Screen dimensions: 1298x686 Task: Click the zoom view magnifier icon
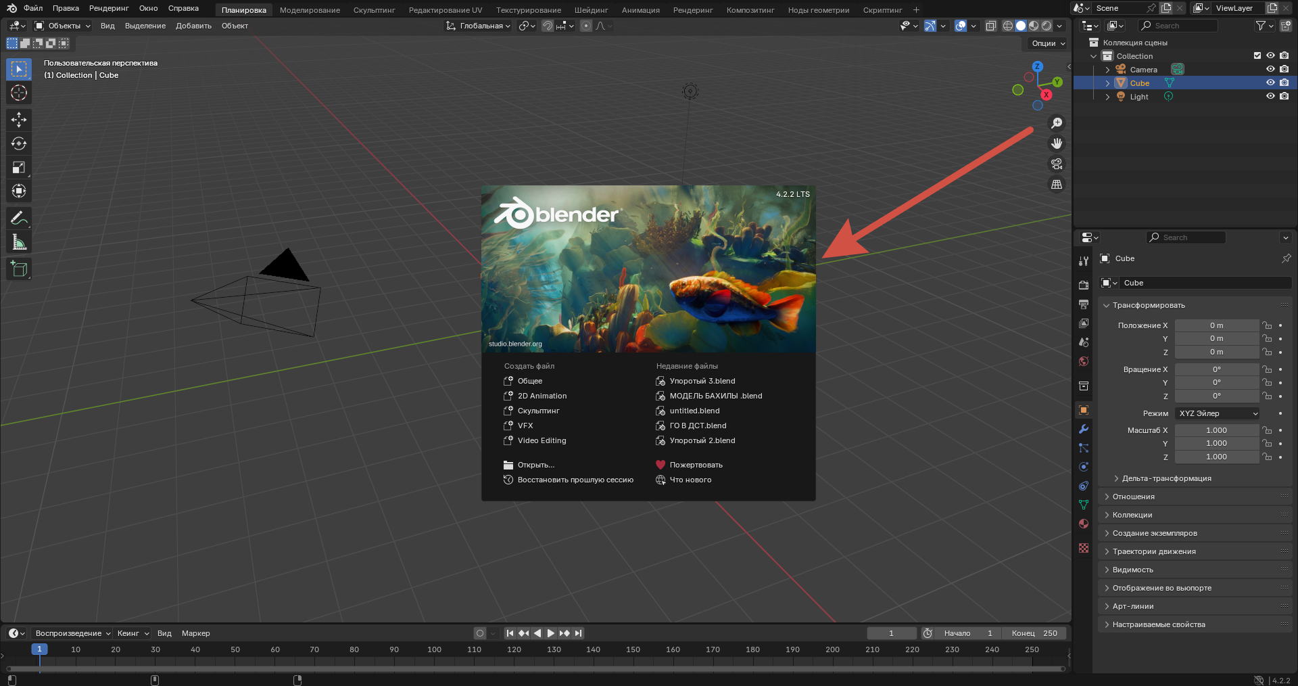(x=1057, y=123)
